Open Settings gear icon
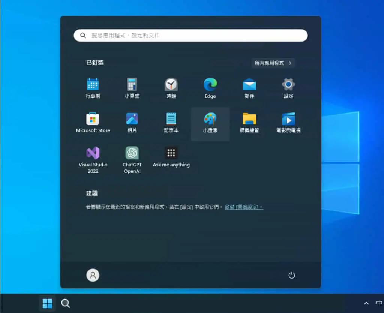Image resolution: width=384 pixels, height=313 pixels. [x=288, y=88]
